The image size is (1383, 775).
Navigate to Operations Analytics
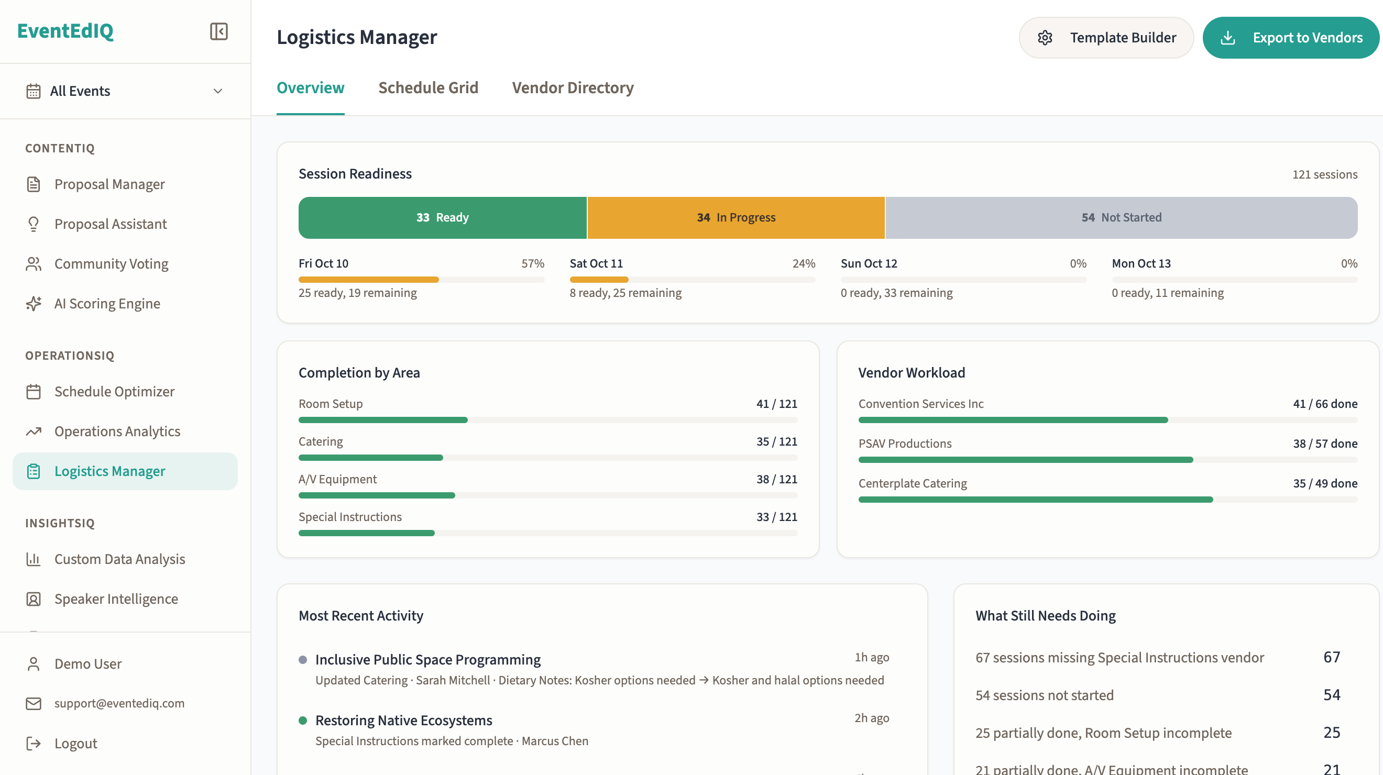click(125, 431)
